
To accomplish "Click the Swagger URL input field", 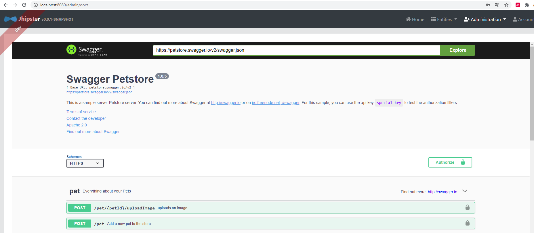I will coord(297,50).
